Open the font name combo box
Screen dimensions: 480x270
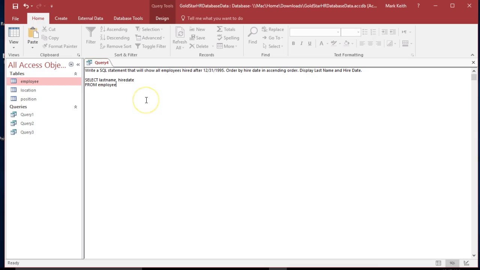tap(315, 32)
